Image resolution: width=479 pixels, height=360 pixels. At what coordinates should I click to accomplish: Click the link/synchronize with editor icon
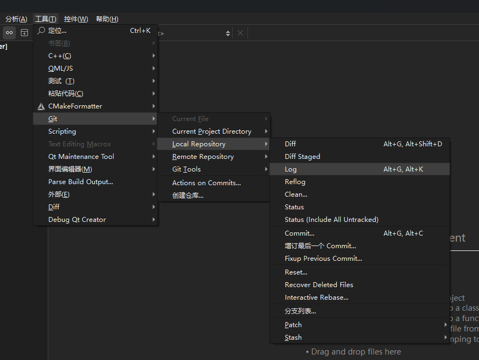click(x=9, y=33)
